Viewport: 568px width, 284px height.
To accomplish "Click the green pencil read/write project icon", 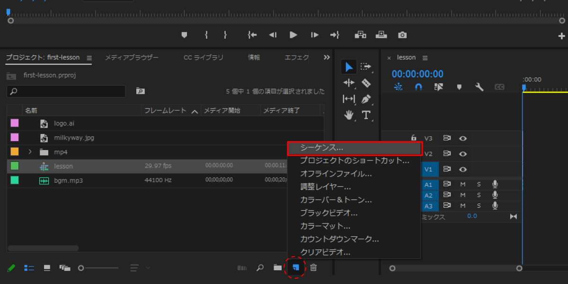I will pyautogui.click(x=11, y=268).
